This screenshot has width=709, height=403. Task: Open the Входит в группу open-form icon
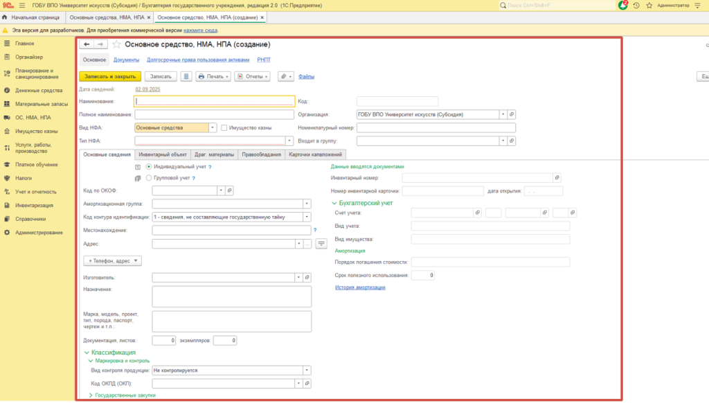point(512,141)
